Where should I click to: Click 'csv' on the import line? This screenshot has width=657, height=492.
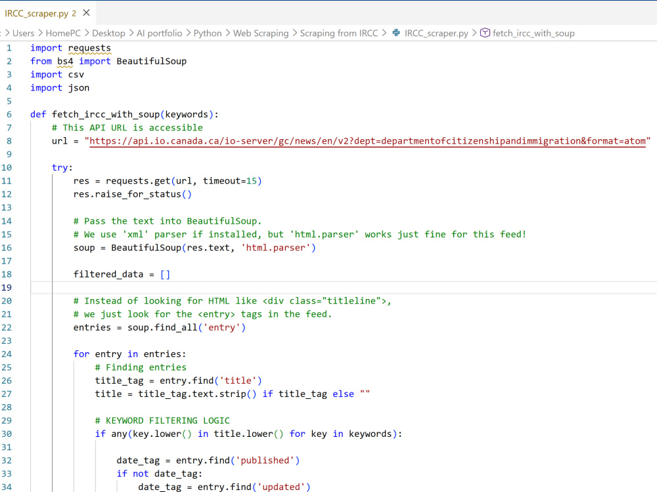(x=76, y=75)
